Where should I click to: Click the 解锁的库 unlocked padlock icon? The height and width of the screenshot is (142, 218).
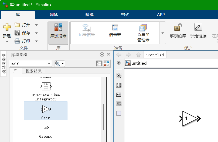point(178,27)
